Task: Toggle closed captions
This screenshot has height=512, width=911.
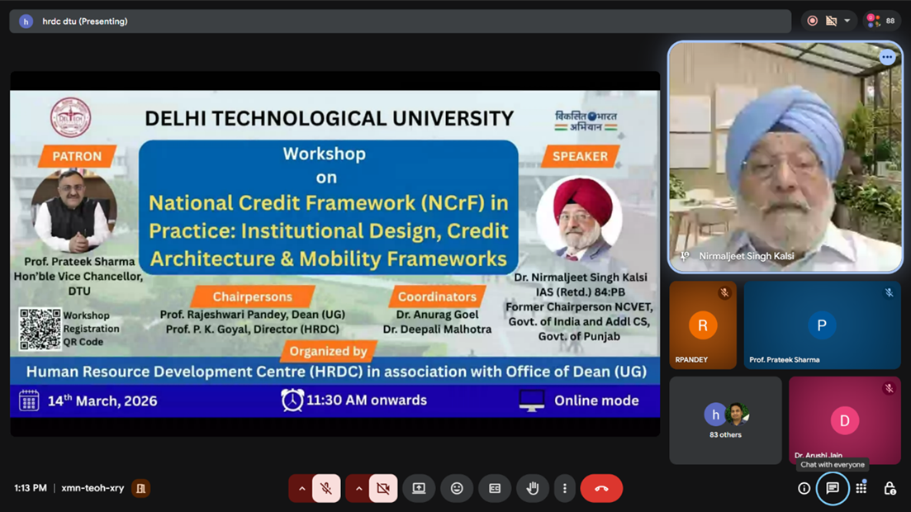Action: point(495,488)
